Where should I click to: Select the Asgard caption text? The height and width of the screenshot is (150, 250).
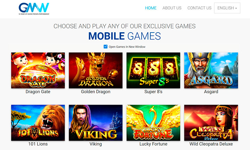coord(211,91)
